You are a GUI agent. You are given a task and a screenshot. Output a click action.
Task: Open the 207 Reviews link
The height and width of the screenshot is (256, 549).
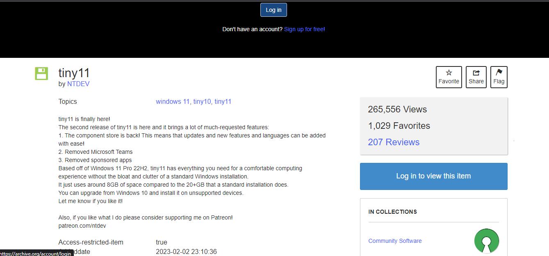[394, 142]
